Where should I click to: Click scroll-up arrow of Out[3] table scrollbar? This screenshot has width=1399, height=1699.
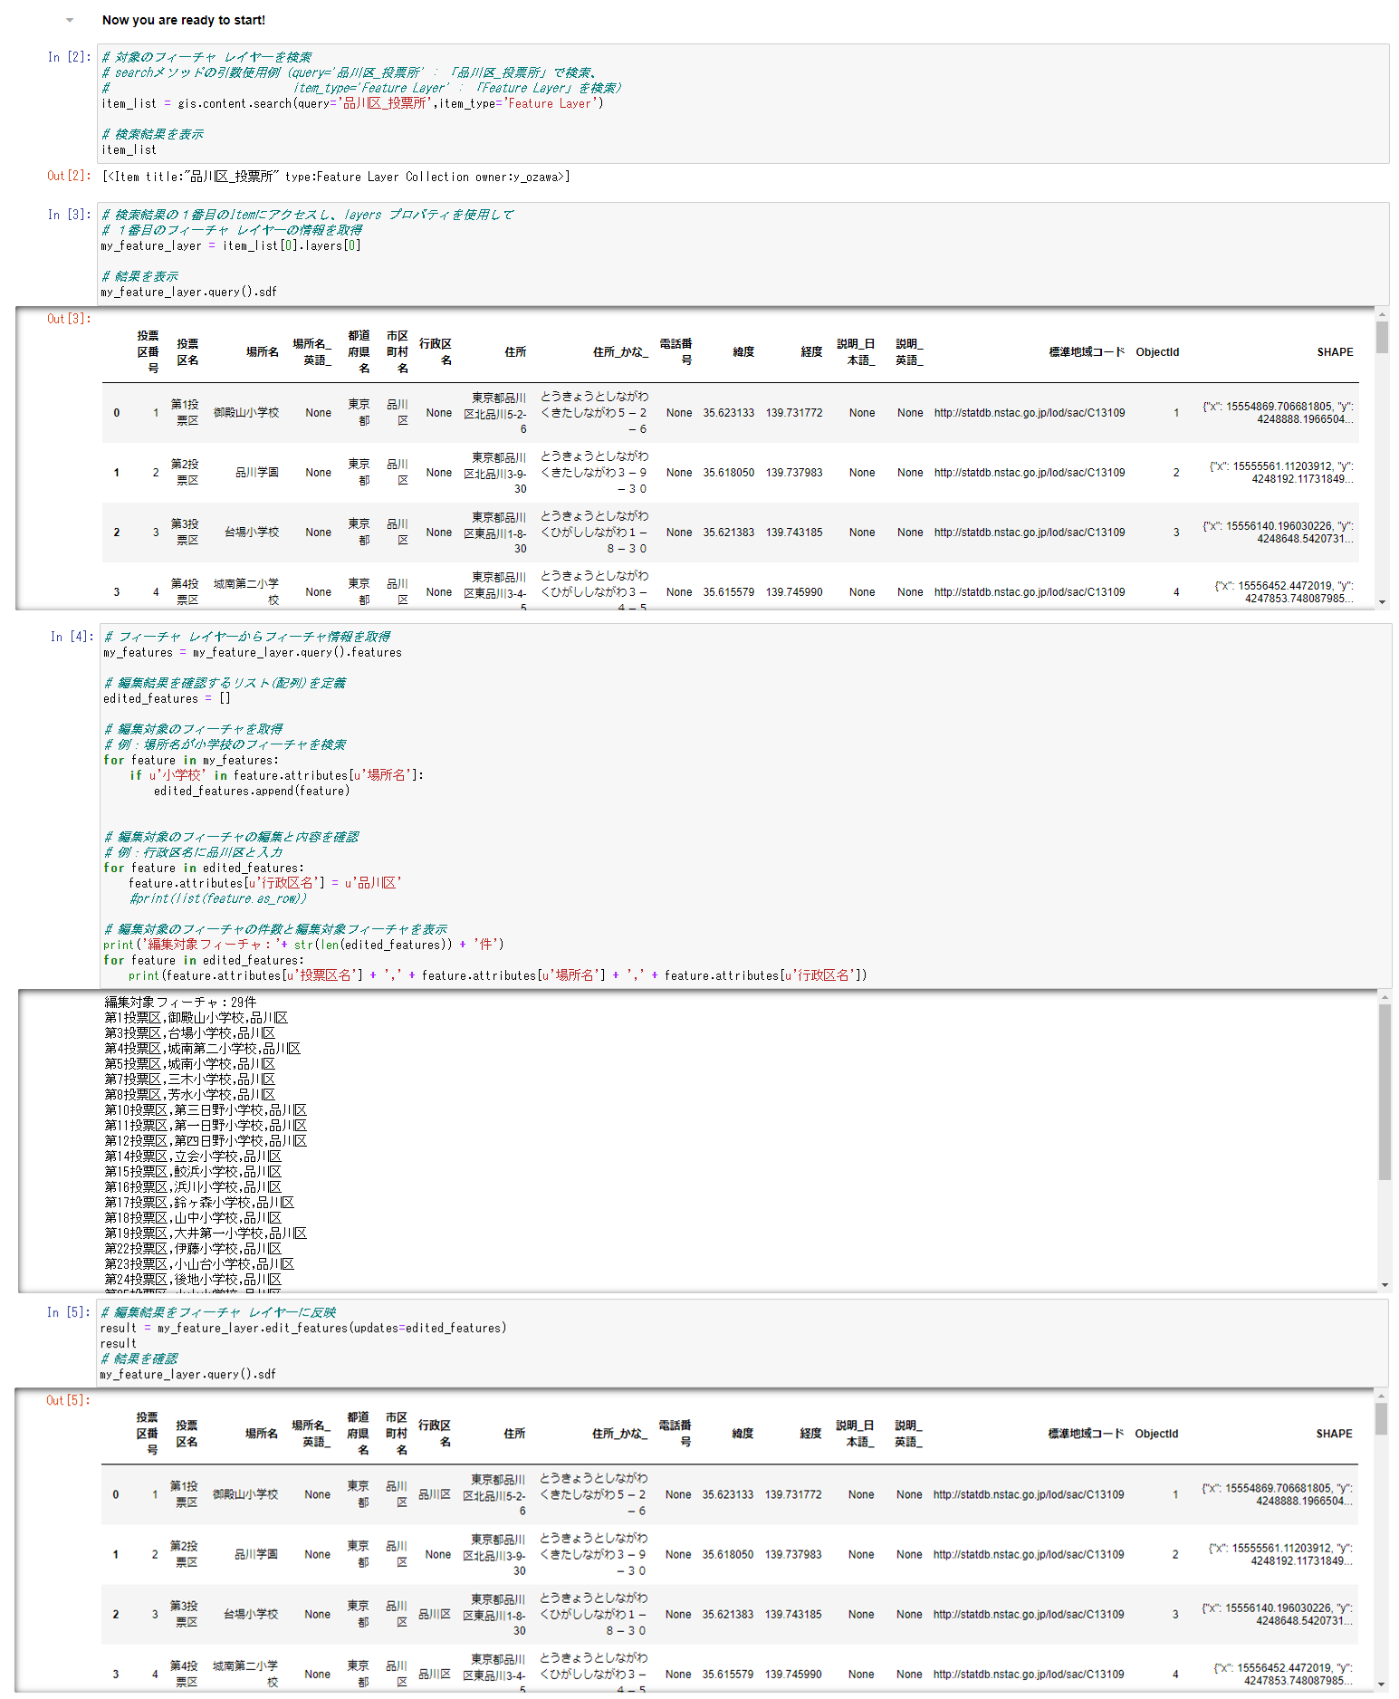[1382, 314]
